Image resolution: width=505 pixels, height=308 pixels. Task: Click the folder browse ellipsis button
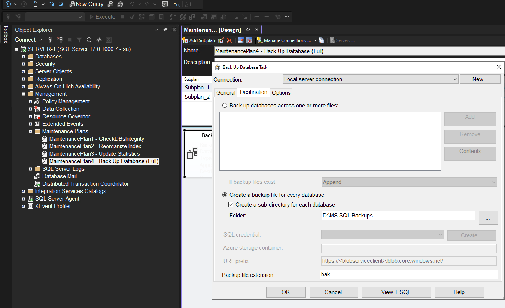[x=488, y=217]
